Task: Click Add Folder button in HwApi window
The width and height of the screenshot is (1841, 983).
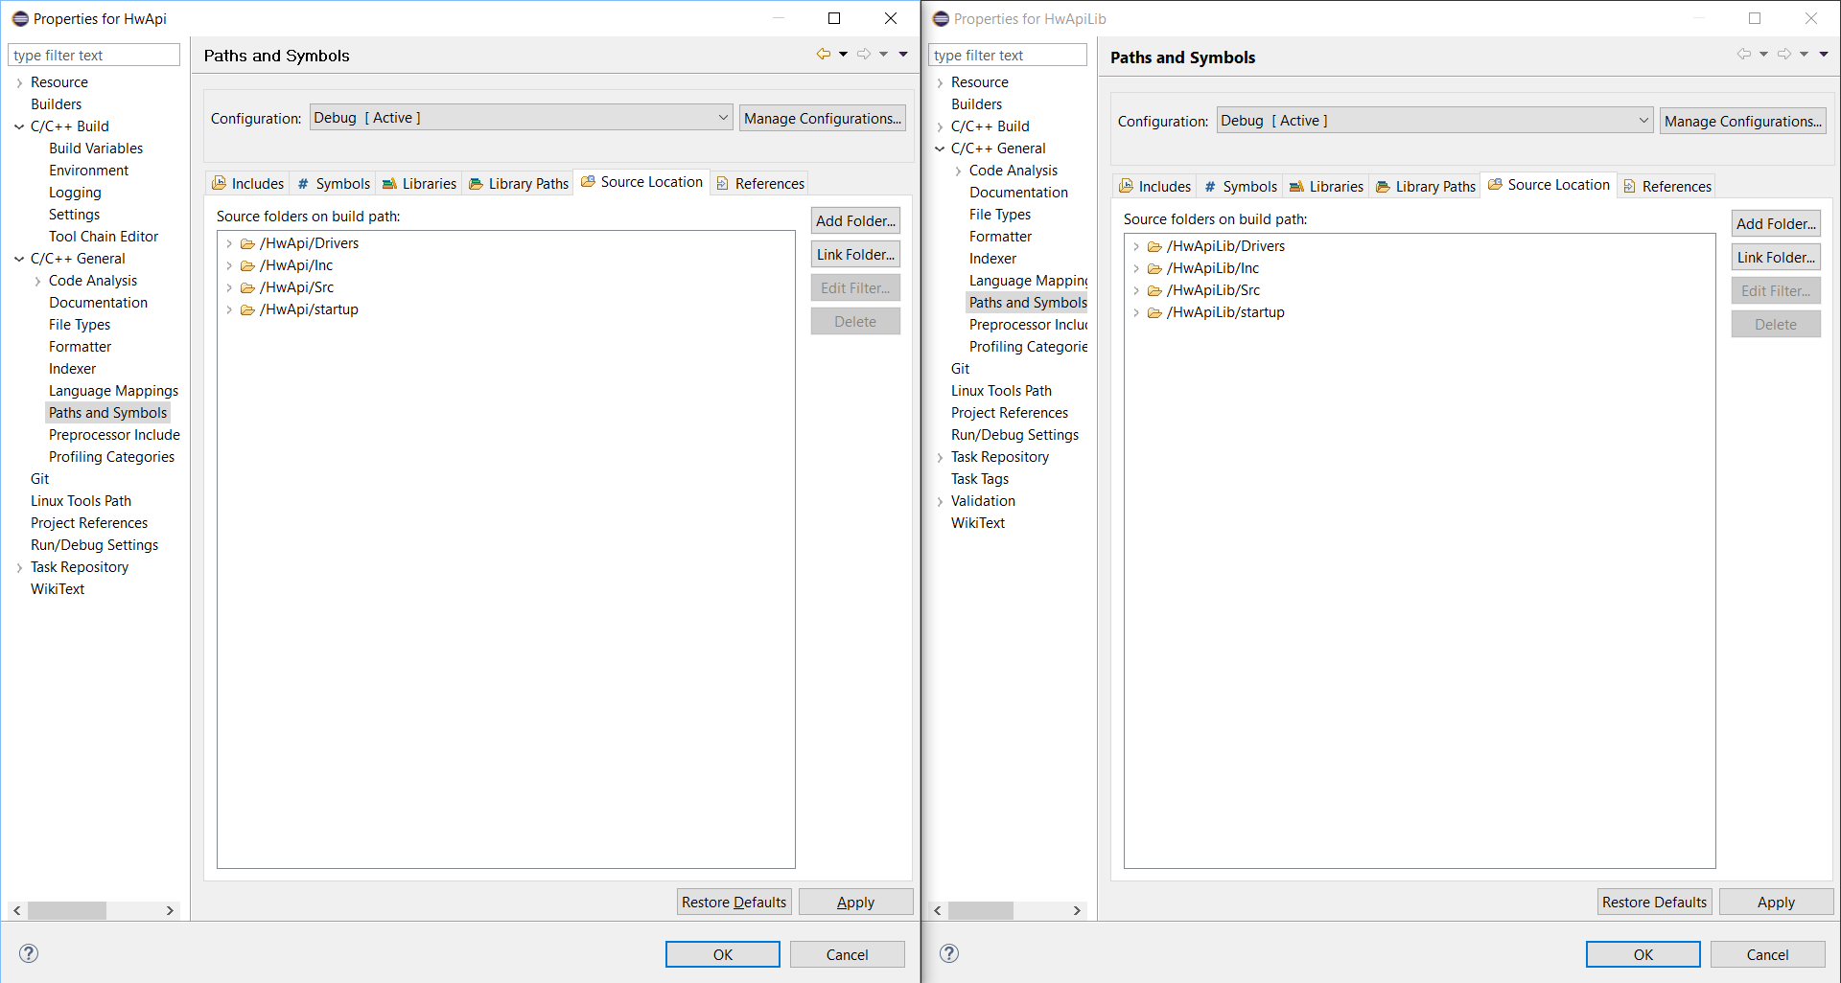Action: point(855,220)
